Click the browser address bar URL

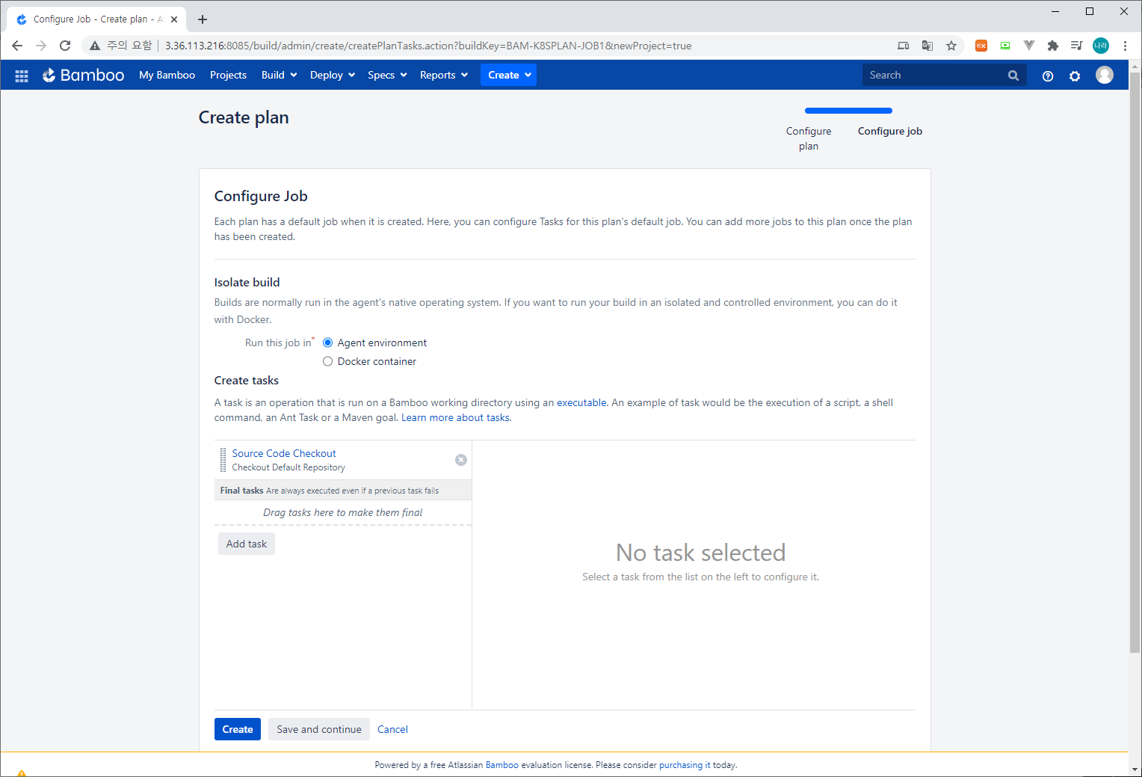click(428, 46)
